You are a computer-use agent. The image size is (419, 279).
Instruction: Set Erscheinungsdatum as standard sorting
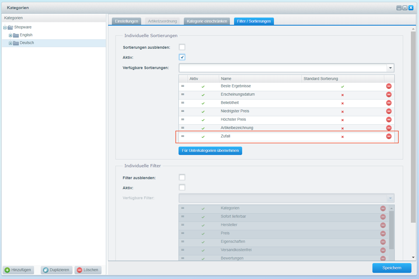343,95
